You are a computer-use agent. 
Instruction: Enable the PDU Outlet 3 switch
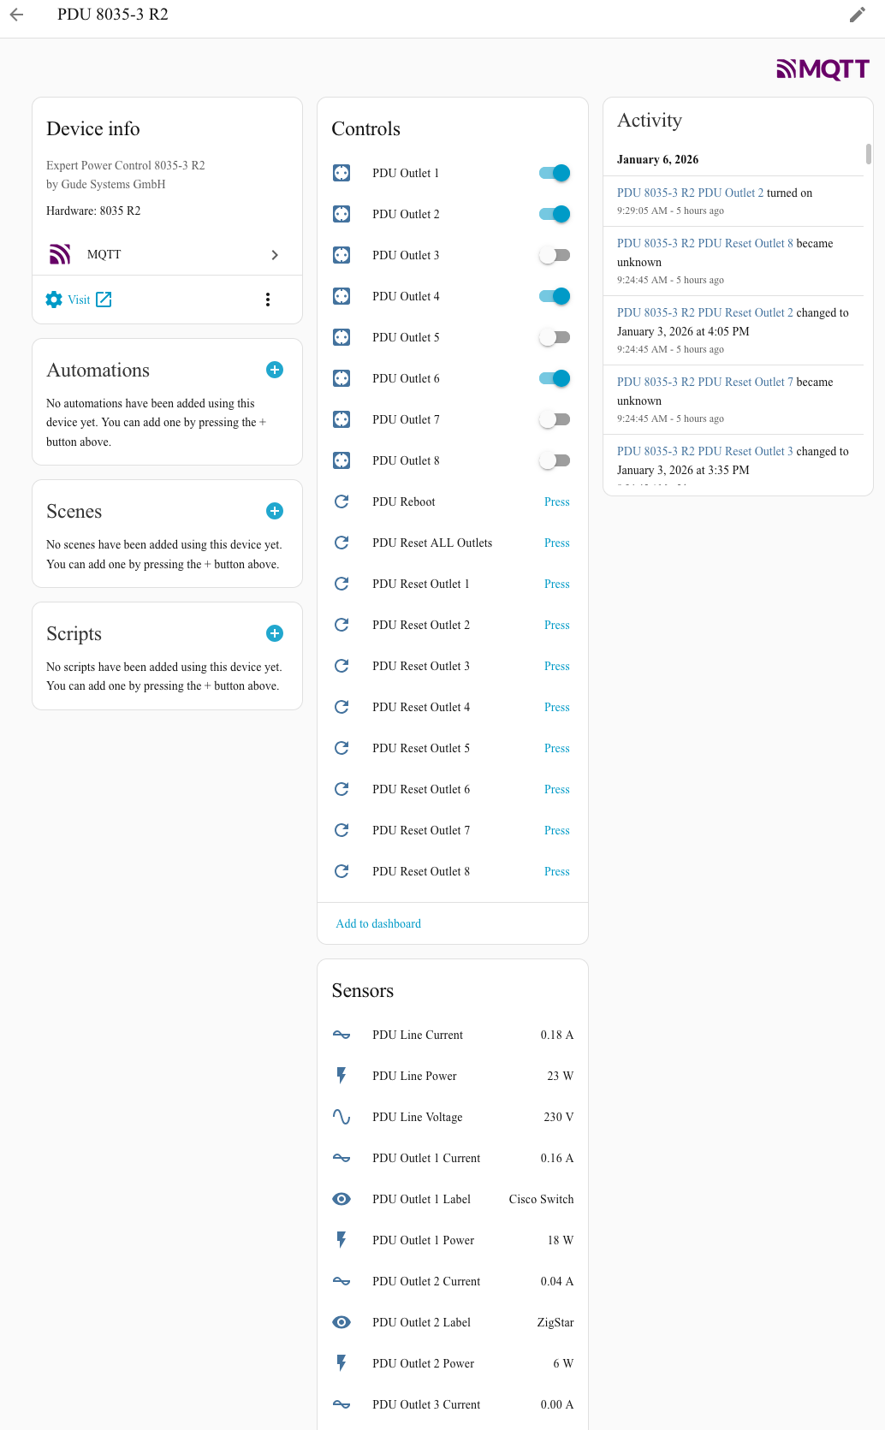(x=555, y=255)
